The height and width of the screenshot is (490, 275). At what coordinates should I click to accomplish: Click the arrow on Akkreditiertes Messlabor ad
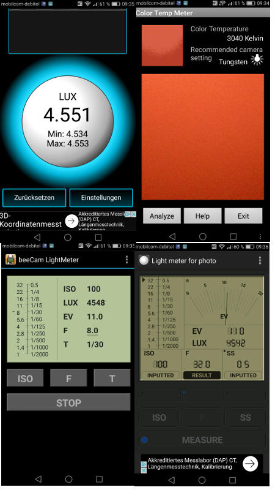(251, 464)
